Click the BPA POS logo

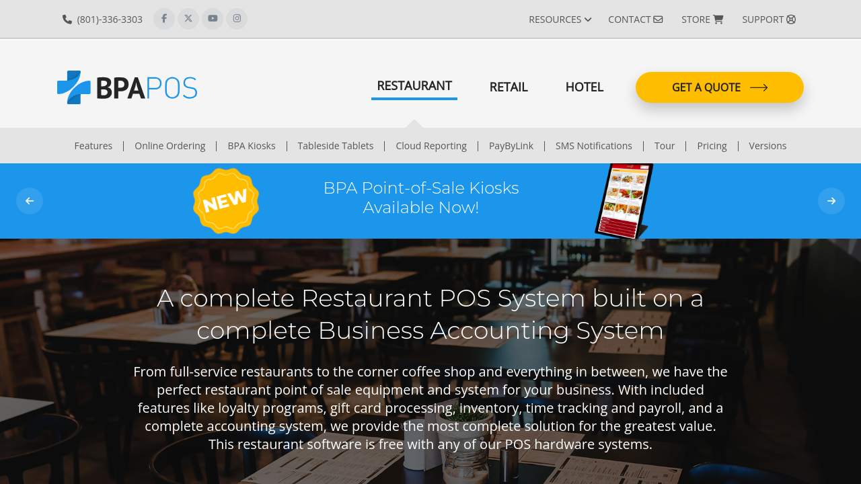[127, 87]
